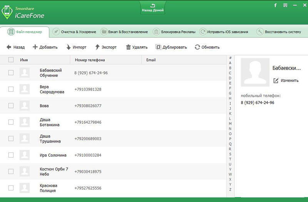Click the Импорт down-arrow icon
The height and width of the screenshot is (202, 308).
(x=69, y=47)
